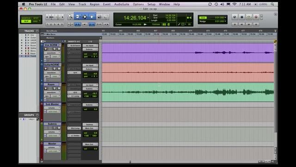
Task: Click the Wi-Fi status icon
Action: (x=234, y=4)
